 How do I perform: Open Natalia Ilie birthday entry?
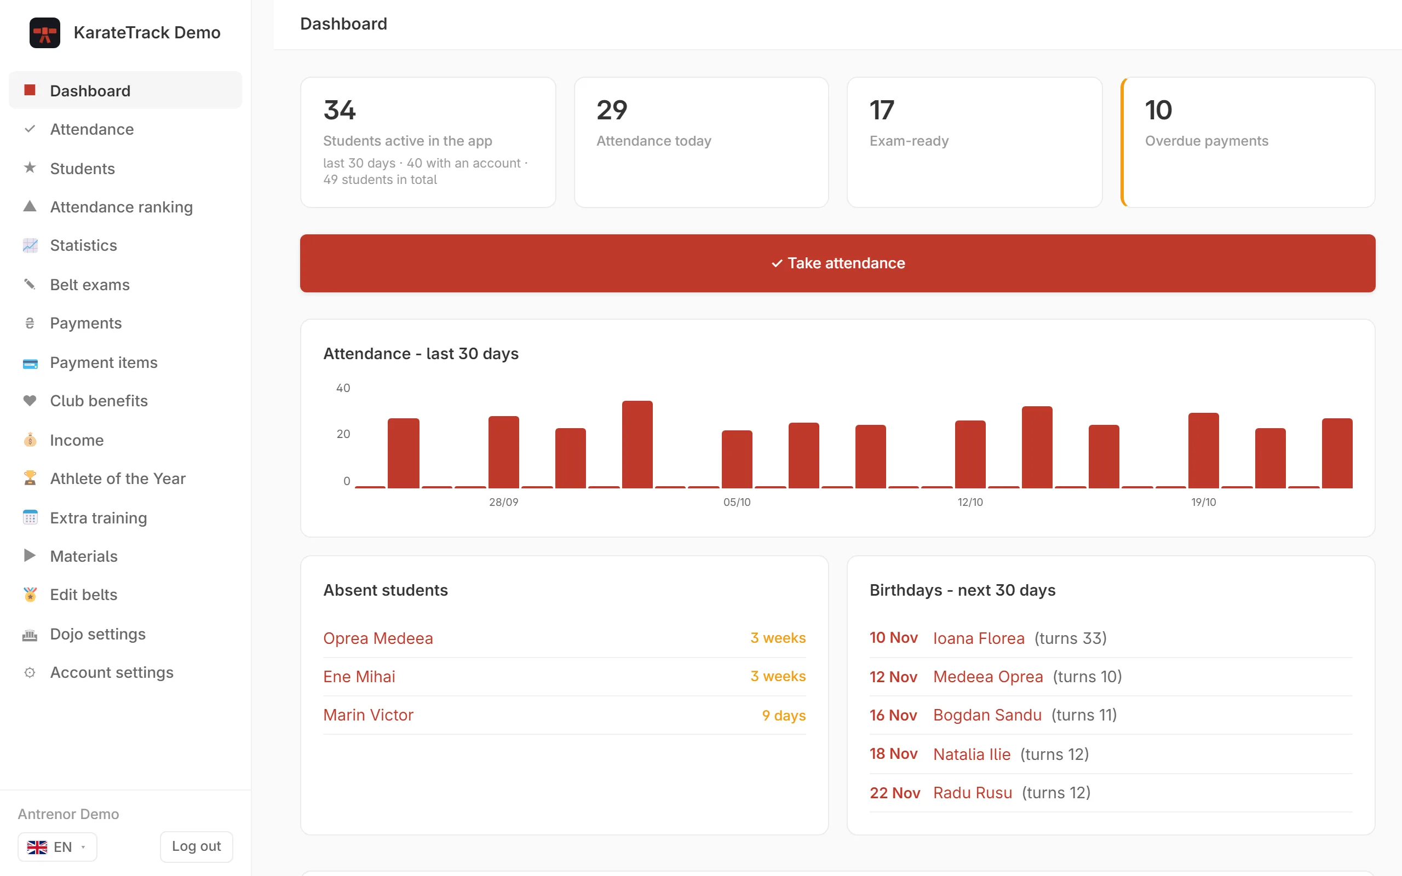click(972, 754)
